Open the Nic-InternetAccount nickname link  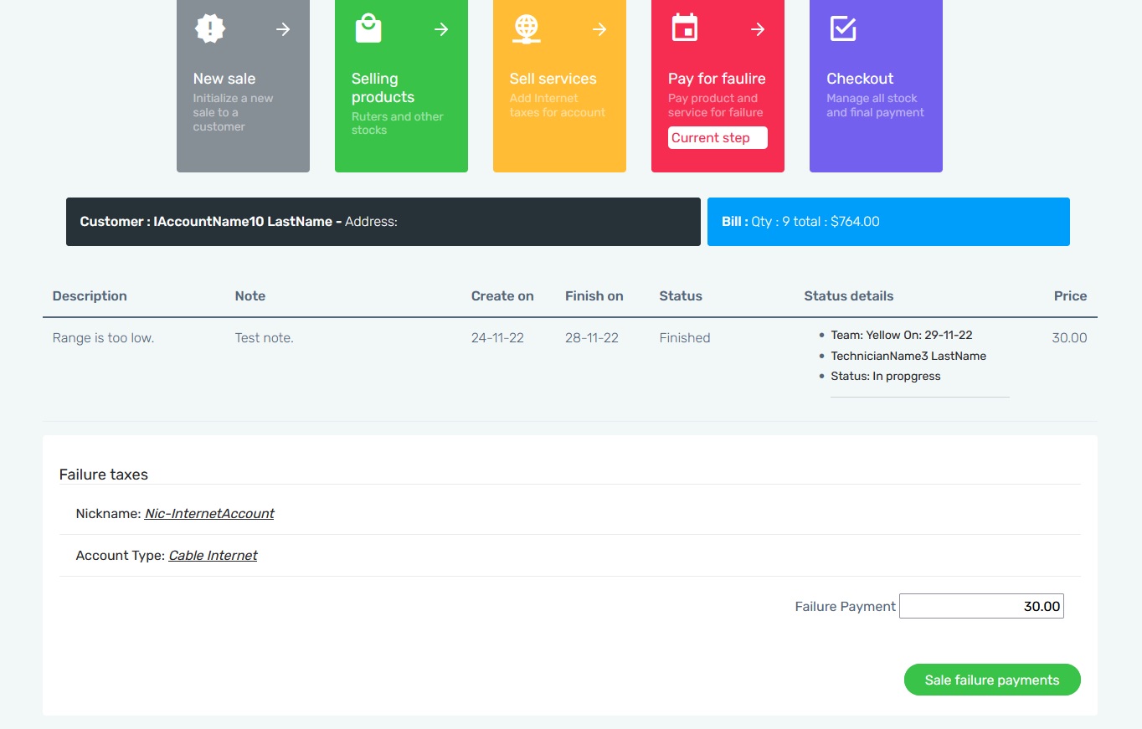(x=209, y=513)
